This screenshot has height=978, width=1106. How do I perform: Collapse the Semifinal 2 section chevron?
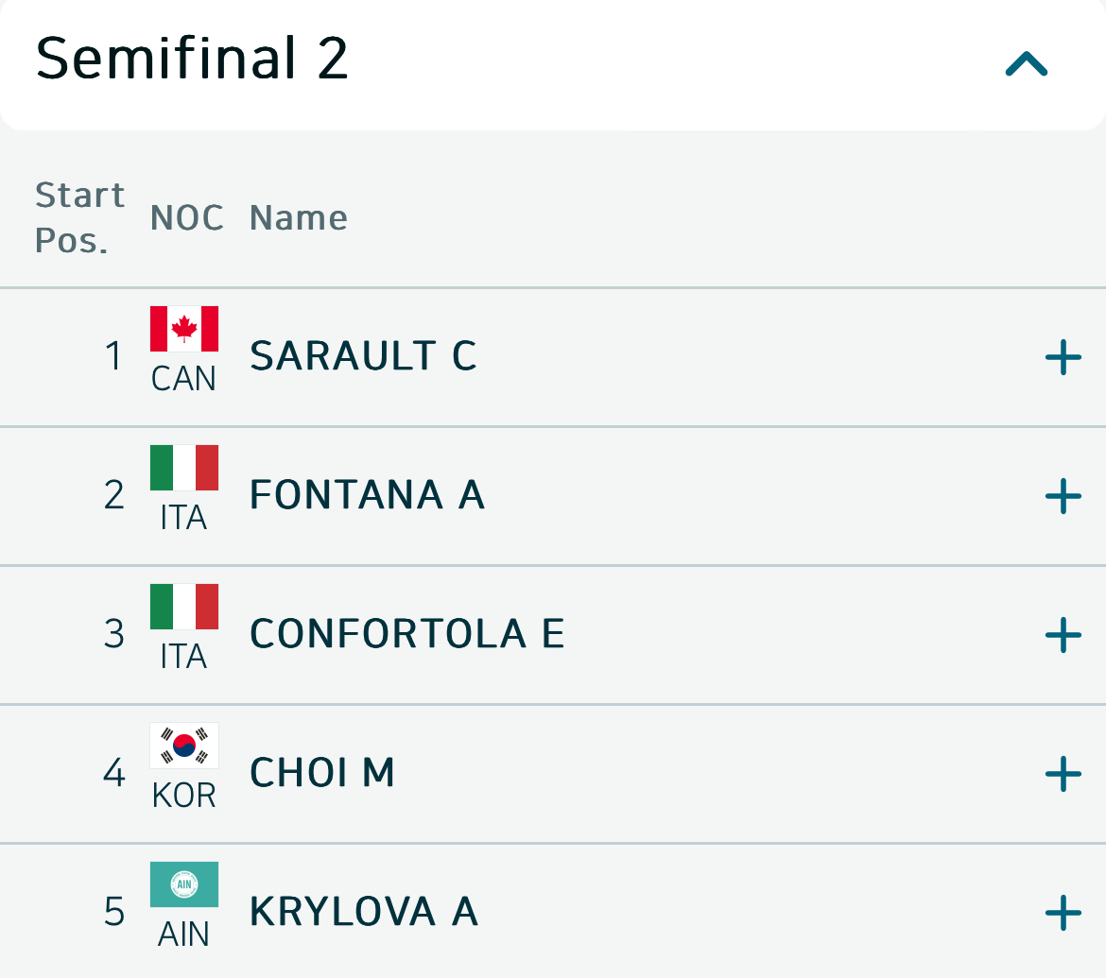[1027, 63]
